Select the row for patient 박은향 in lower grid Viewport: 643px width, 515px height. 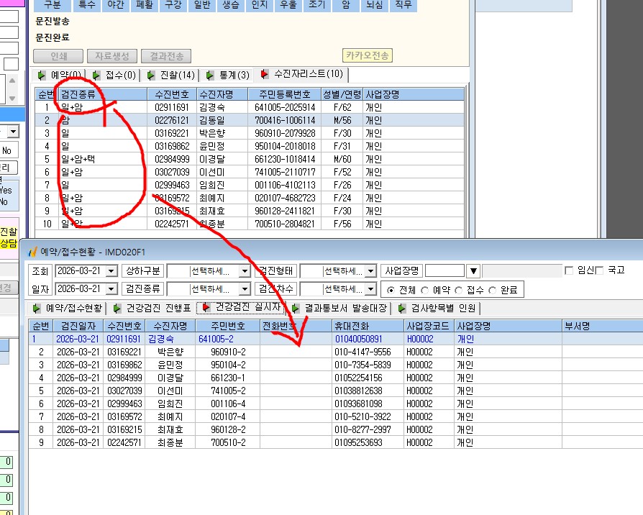click(335, 352)
